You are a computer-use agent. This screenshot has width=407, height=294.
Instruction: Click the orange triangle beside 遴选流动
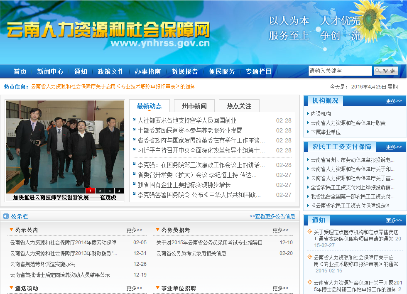[12, 287]
